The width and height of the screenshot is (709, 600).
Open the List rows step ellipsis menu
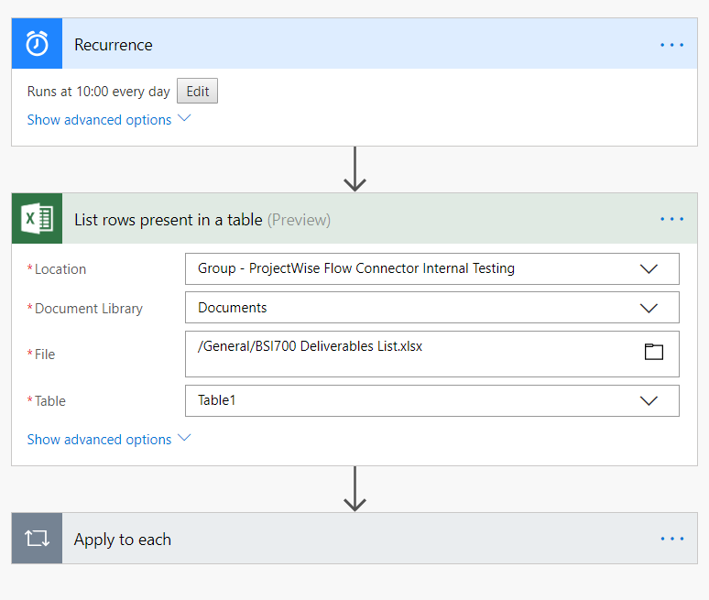(671, 219)
